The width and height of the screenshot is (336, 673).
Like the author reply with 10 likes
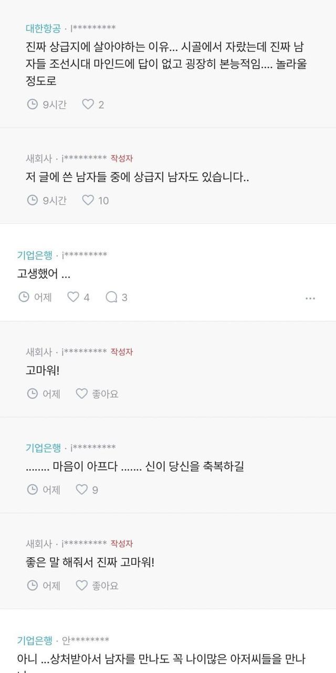click(88, 200)
